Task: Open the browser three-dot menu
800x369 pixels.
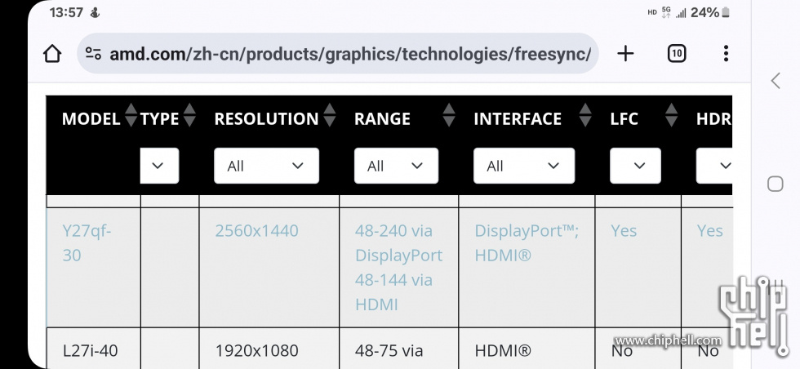Action: (726, 54)
